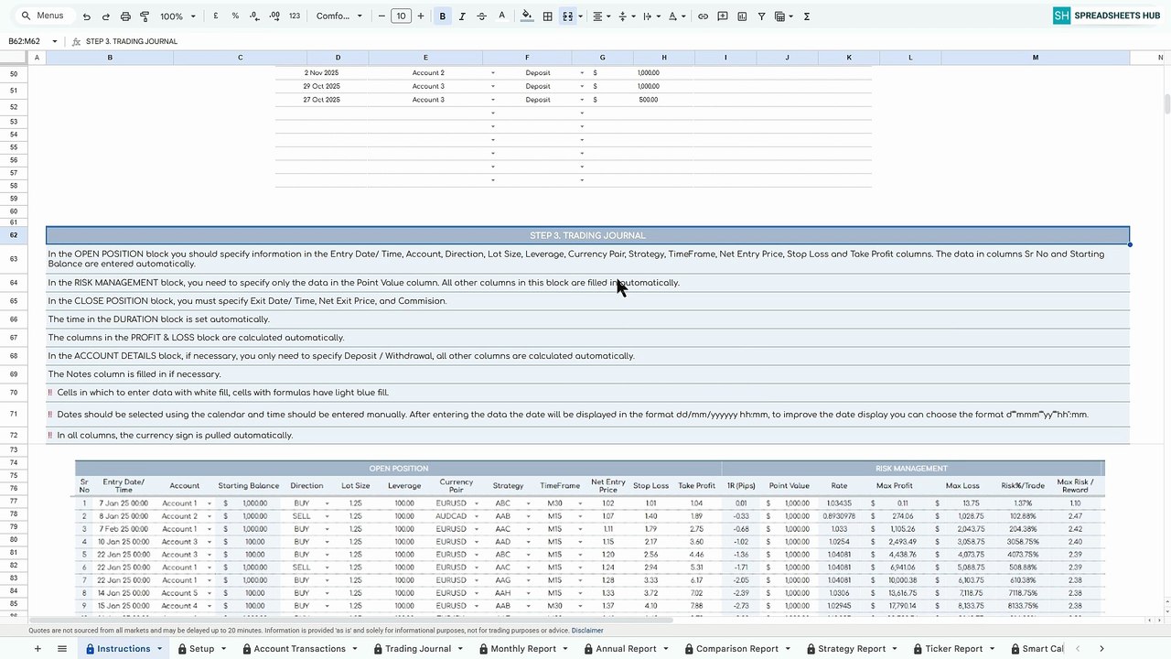Decrease decimal places icon
Viewport: 1171px width, 659px height.
[x=253, y=16]
